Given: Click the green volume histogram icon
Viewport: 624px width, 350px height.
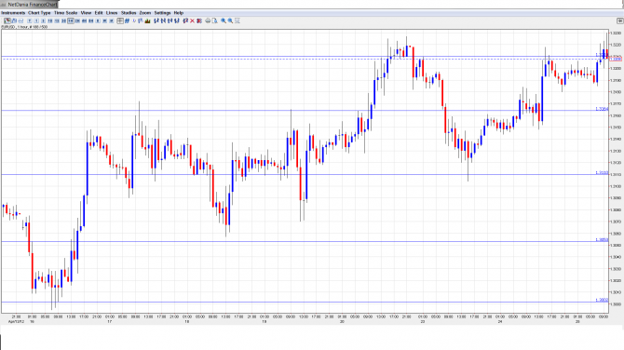Looking at the screenshot, I should [x=147, y=20].
